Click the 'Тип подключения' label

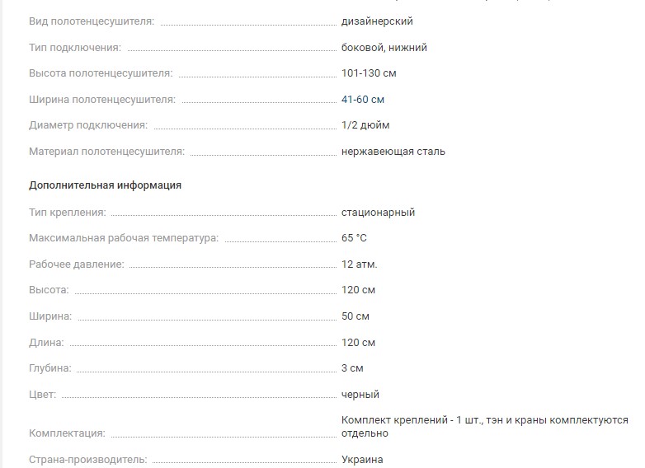point(75,48)
